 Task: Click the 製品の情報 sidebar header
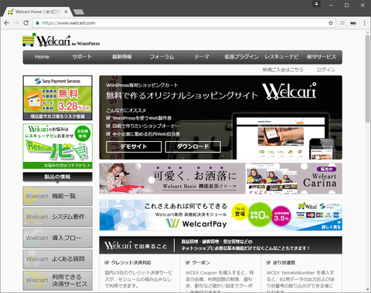pyautogui.click(x=57, y=177)
